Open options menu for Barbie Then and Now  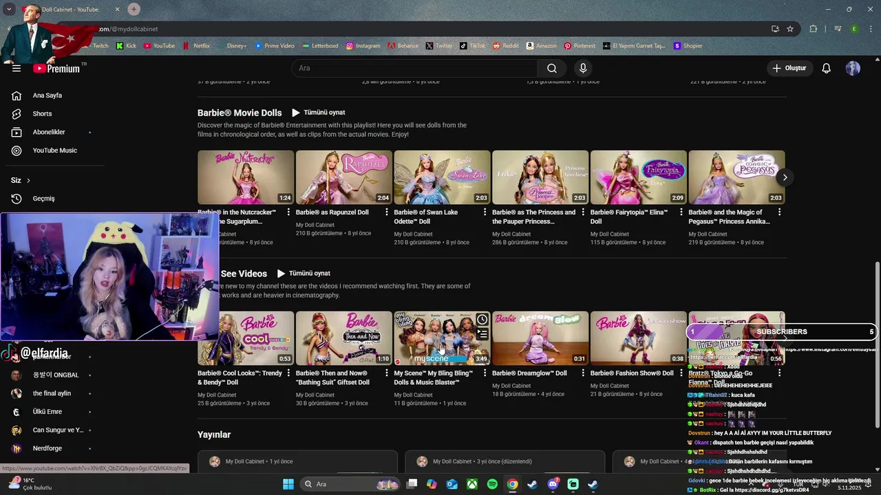[x=387, y=373]
